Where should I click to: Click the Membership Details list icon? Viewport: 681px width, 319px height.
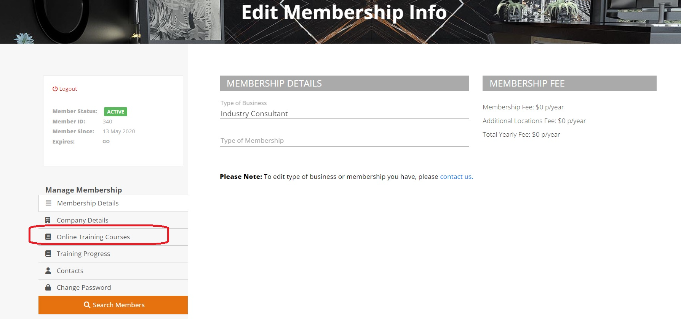48,203
